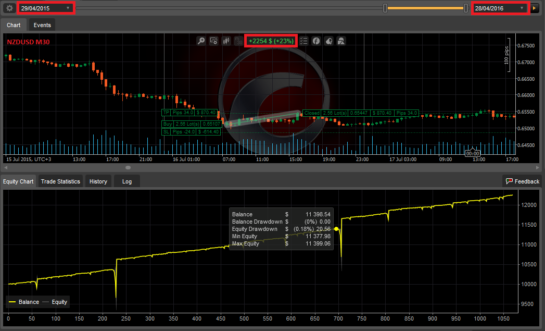This screenshot has width=545, height=331.
Task: Open chart viewing options icon
Action: tap(213, 41)
